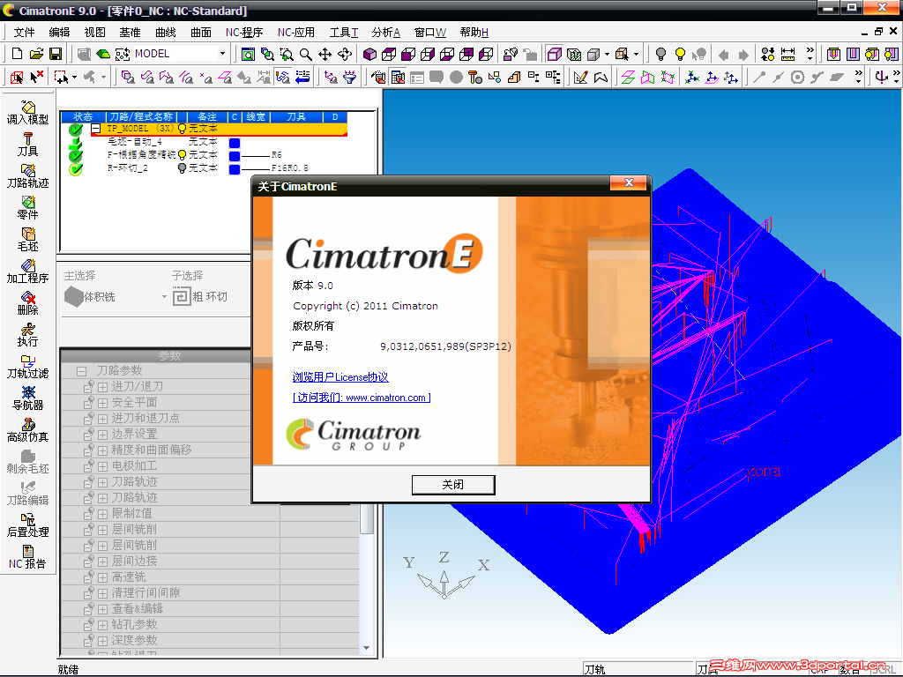This screenshot has width=903, height=677.
Task: Click the zoom window selection icon
Action: pos(287,54)
